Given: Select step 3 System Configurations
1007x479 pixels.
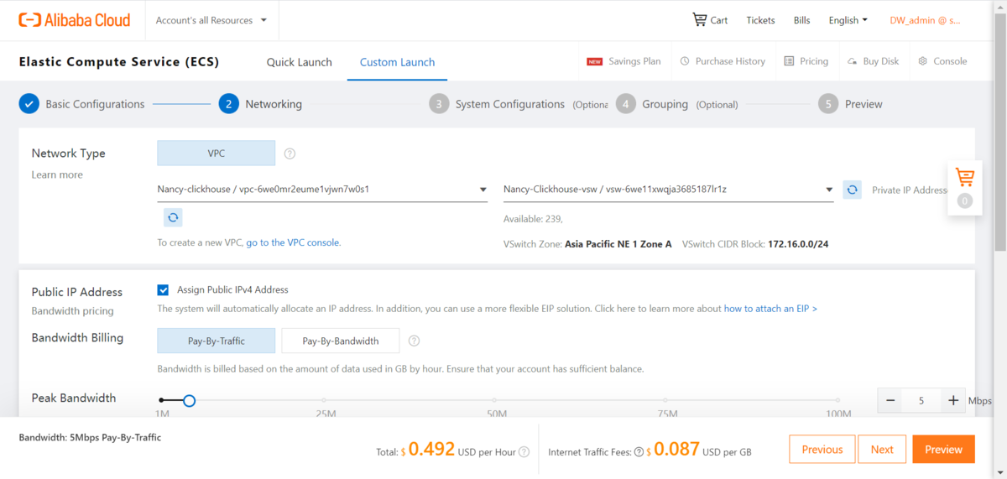Looking at the screenshot, I should click(x=497, y=104).
